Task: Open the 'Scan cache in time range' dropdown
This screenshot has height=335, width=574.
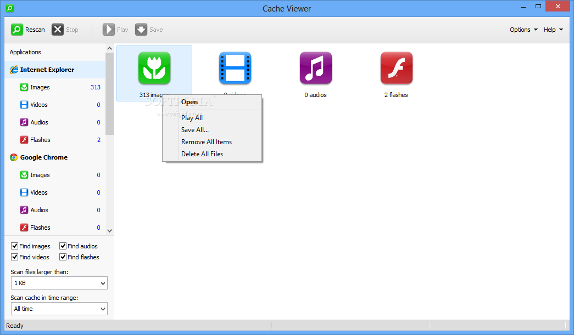Action: coord(59,309)
